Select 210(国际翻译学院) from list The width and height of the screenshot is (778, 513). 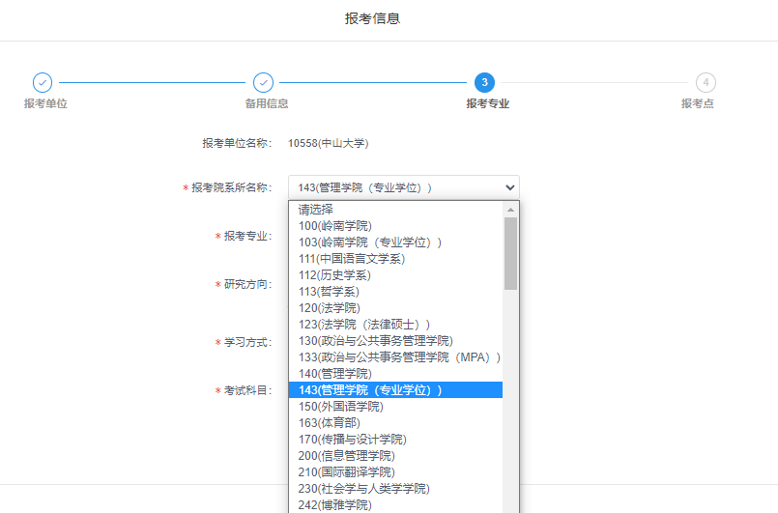pyautogui.click(x=346, y=471)
